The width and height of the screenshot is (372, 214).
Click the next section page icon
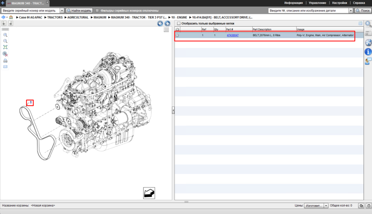coord(11,23)
